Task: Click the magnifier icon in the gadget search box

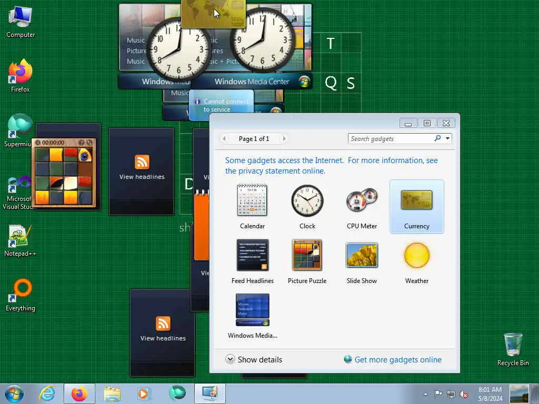Action: point(437,138)
